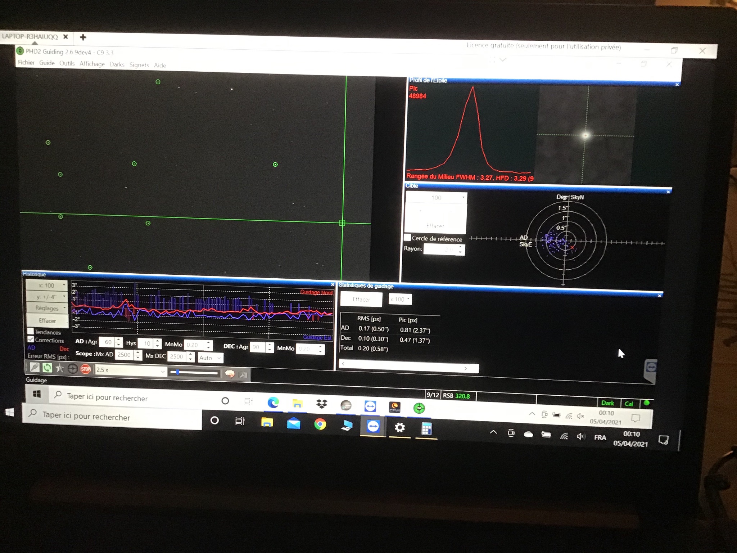Open the x: 100 history scale dropdown
This screenshot has height=553, width=737.
point(46,285)
